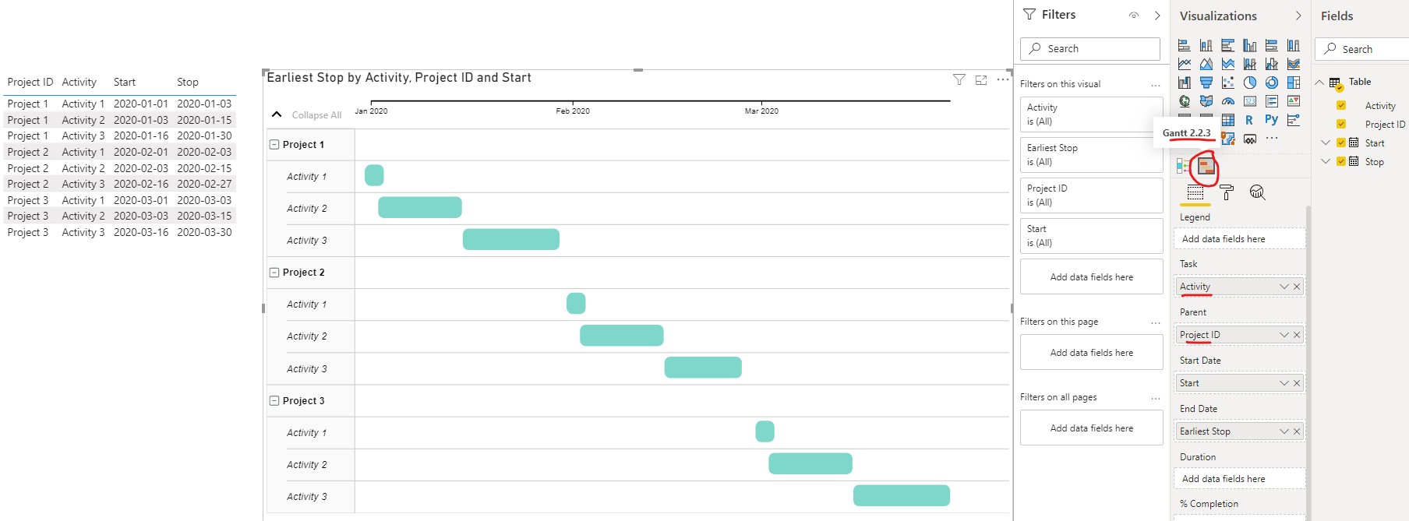Choose the Python visual icon
The width and height of the screenshot is (1409, 521).
[1271, 120]
